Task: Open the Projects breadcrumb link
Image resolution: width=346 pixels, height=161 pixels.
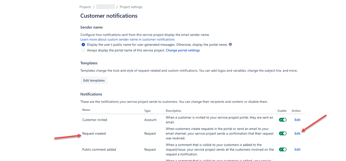Action: [x=85, y=7]
